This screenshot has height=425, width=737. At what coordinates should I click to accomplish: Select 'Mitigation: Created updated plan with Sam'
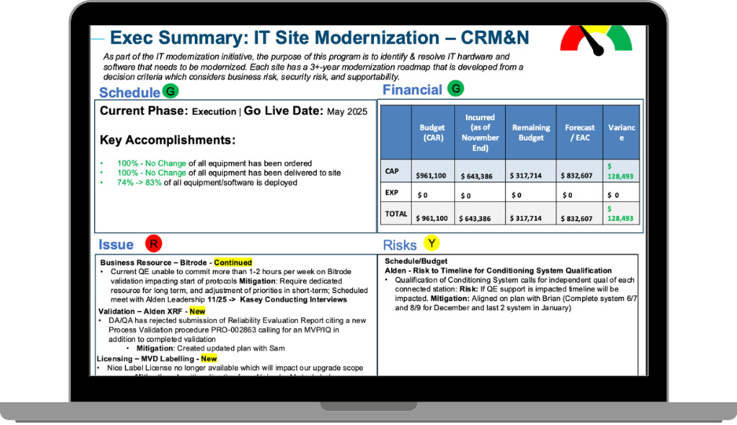pyautogui.click(x=211, y=348)
